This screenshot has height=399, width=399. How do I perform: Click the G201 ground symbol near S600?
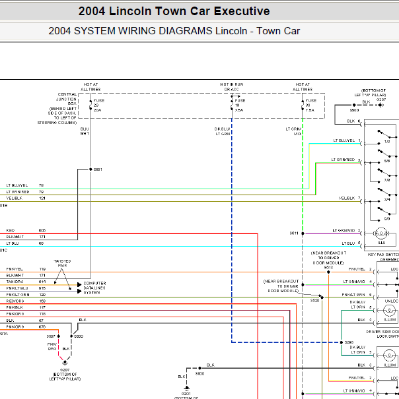click(187, 388)
